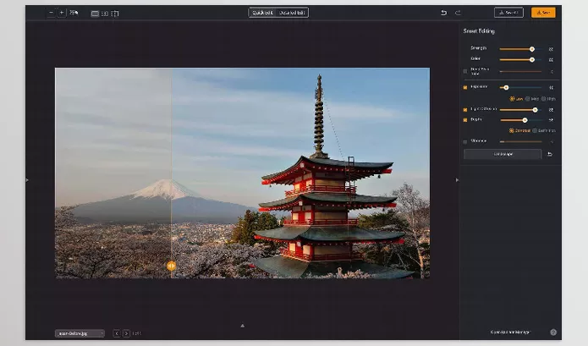Screen dimensions: 588x346
Task: Select the side-by-side compare view icon
Action: pos(105,14)
